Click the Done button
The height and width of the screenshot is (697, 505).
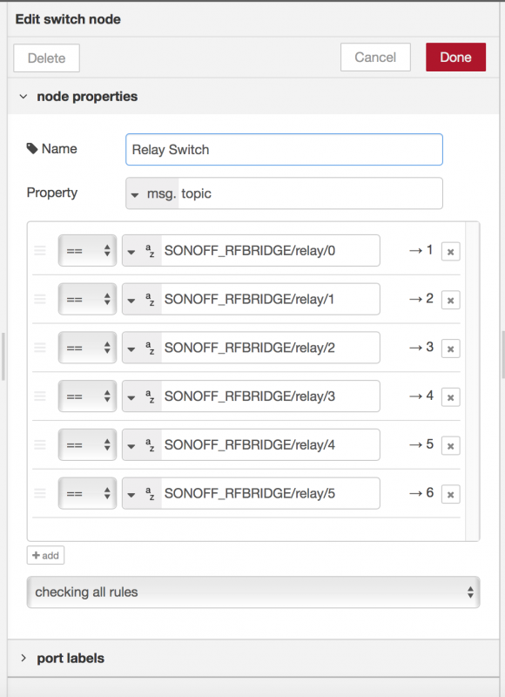coord(455,58)
